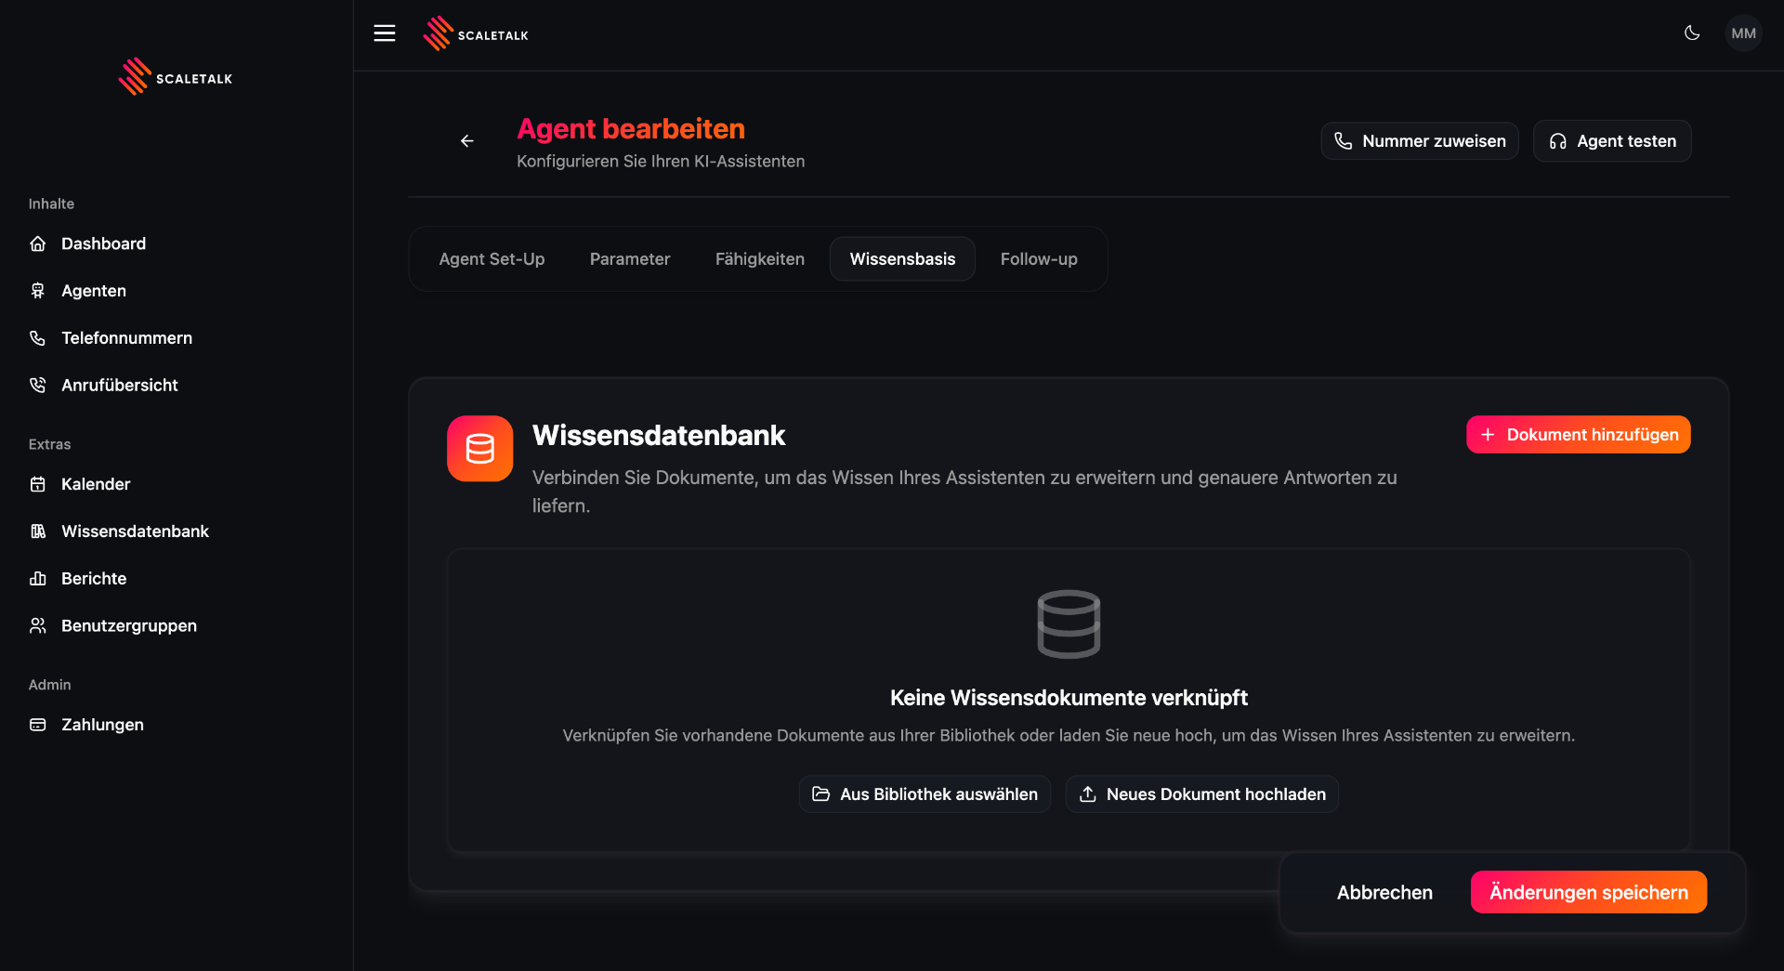Click Aus Bibliothek auswählen button
The height and width of the screenshot is (971, 1784).
[x=925, y=794]
